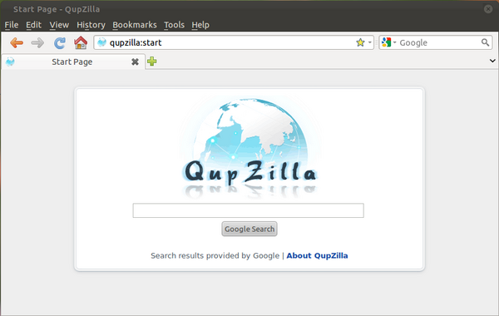Bookmark page with the yellow star
The height and width of the screenshot is (316, 499).
click(360, 42)
